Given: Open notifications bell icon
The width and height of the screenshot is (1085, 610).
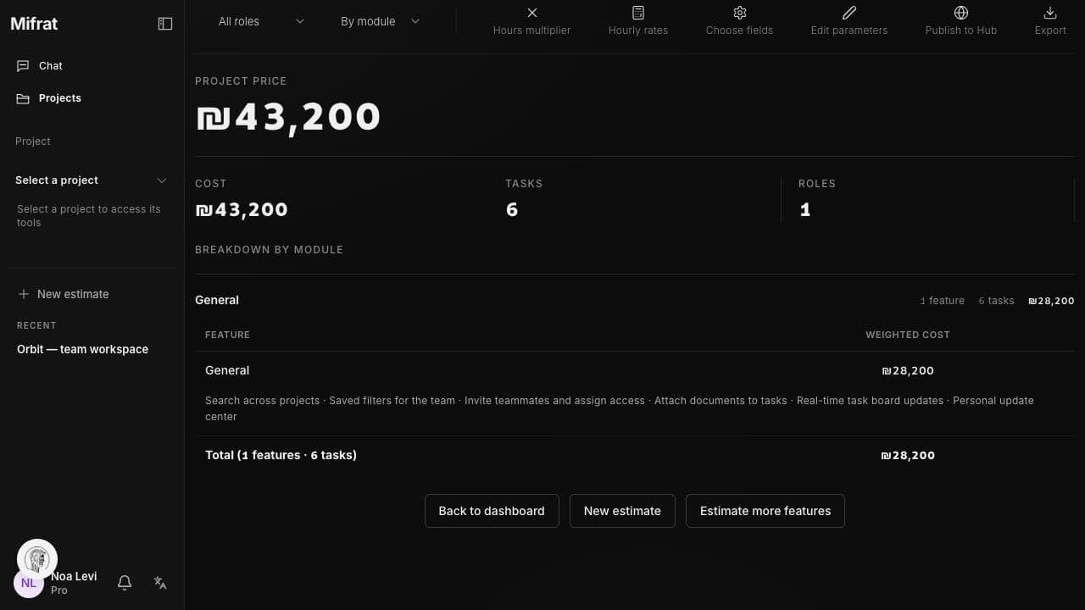Looking at the screenshot, I should click(x=125, y=583).
